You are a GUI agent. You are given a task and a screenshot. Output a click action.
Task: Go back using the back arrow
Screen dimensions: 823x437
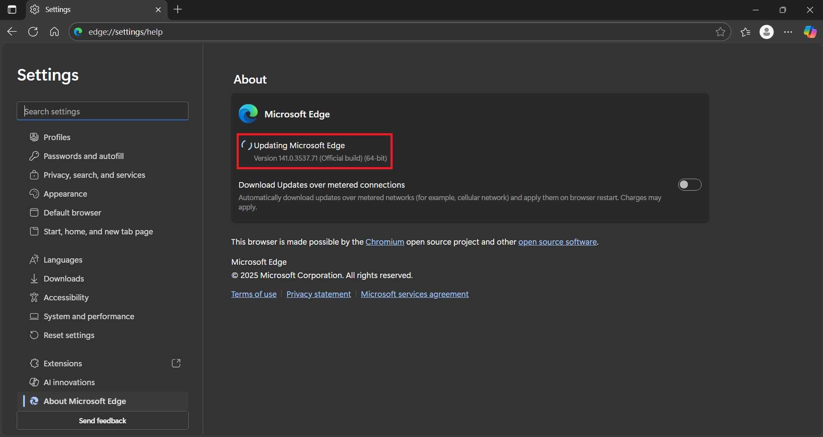point(12,32)
